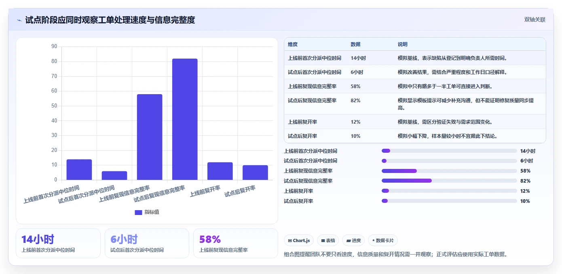Click the description starting 模拟改善结果
Viewport: 562px width, 274px height.
click(x=452, y=72)
